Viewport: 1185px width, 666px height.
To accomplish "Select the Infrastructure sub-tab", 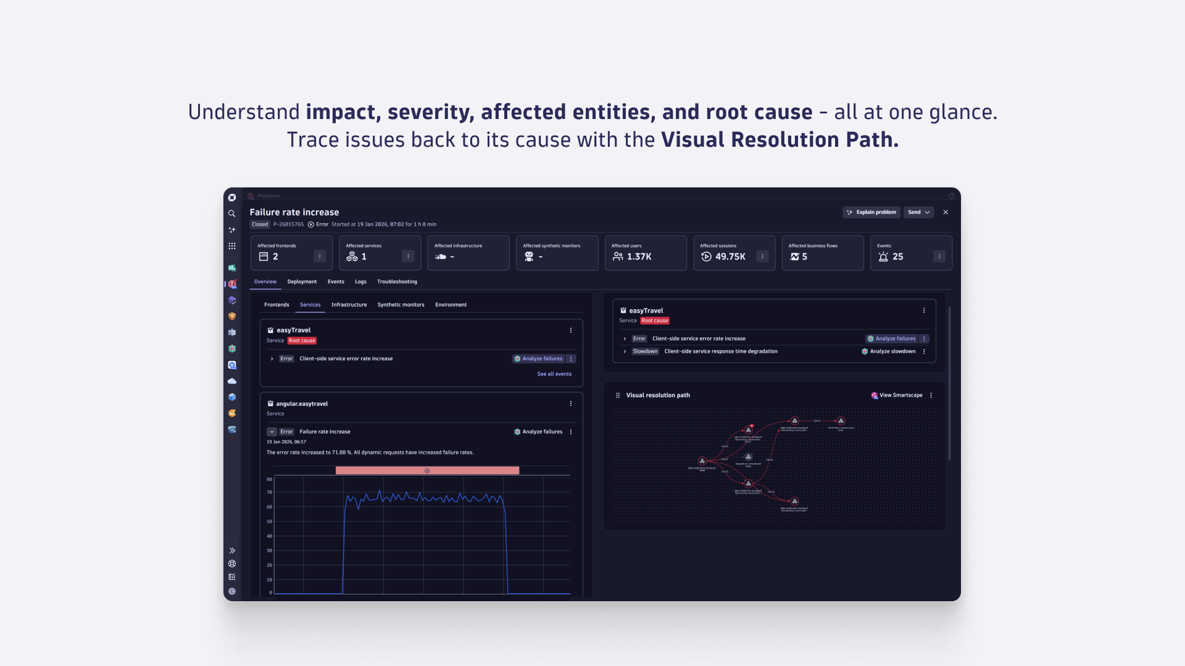I will pyautogui.click(x=349, y=304).
